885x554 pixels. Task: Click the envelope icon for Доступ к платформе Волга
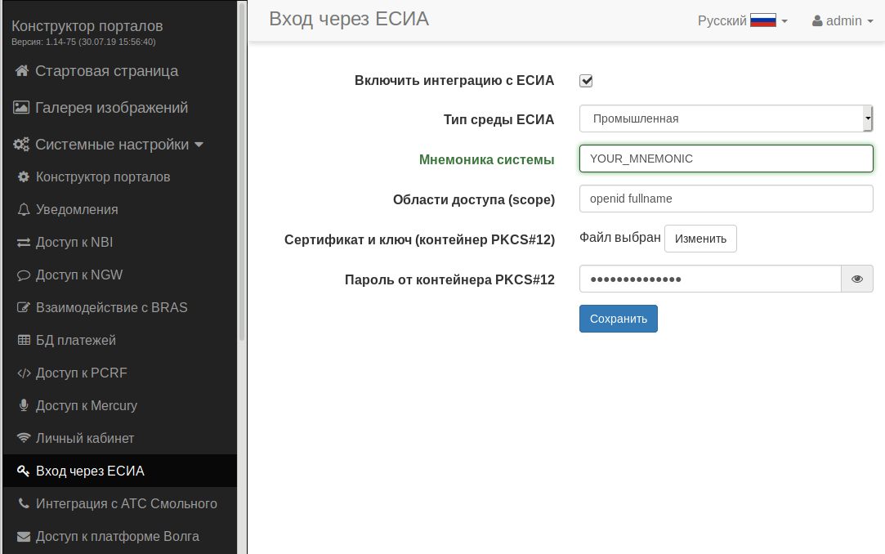pos(24,537)
